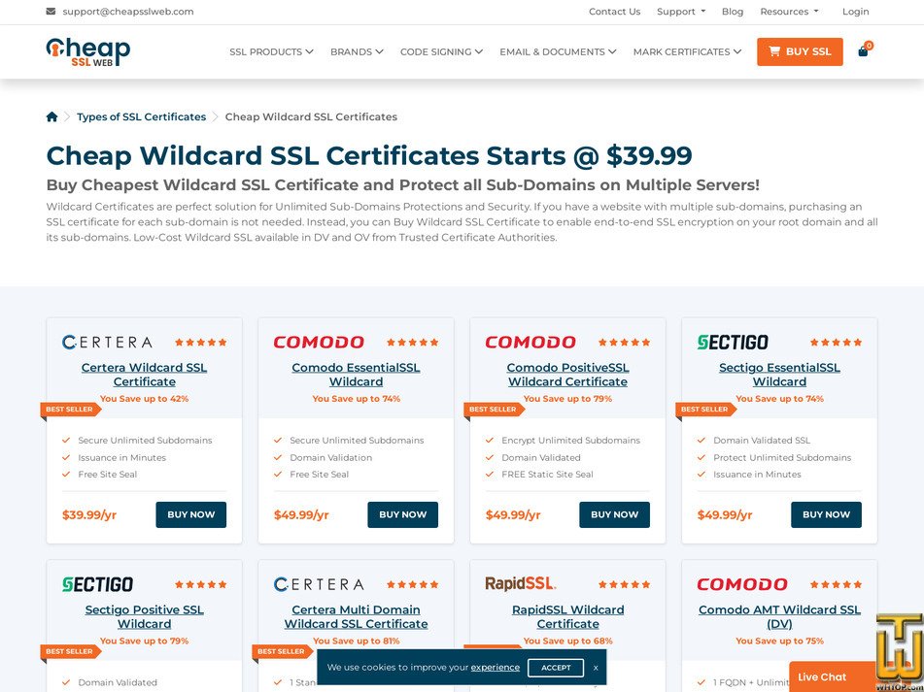Click the cart icon inside BUY SSL button
Viewport: 924px width, 692px height.
click(775, 51)
